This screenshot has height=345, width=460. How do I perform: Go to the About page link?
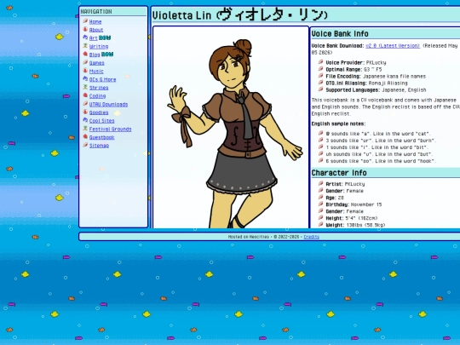[96, 30]
